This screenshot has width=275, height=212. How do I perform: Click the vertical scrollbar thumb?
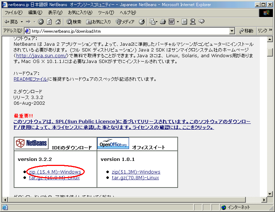[x=270, y=52]
